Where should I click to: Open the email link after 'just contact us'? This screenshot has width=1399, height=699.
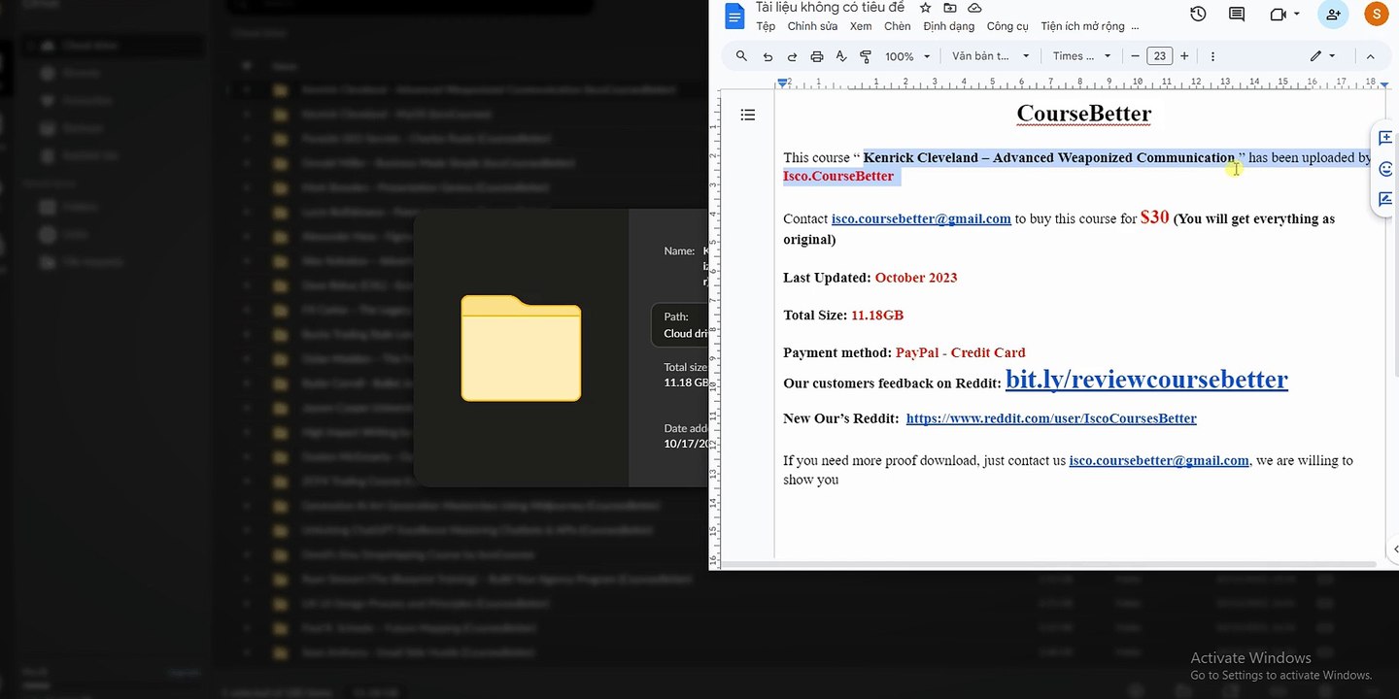click(x=1159, y=460)
